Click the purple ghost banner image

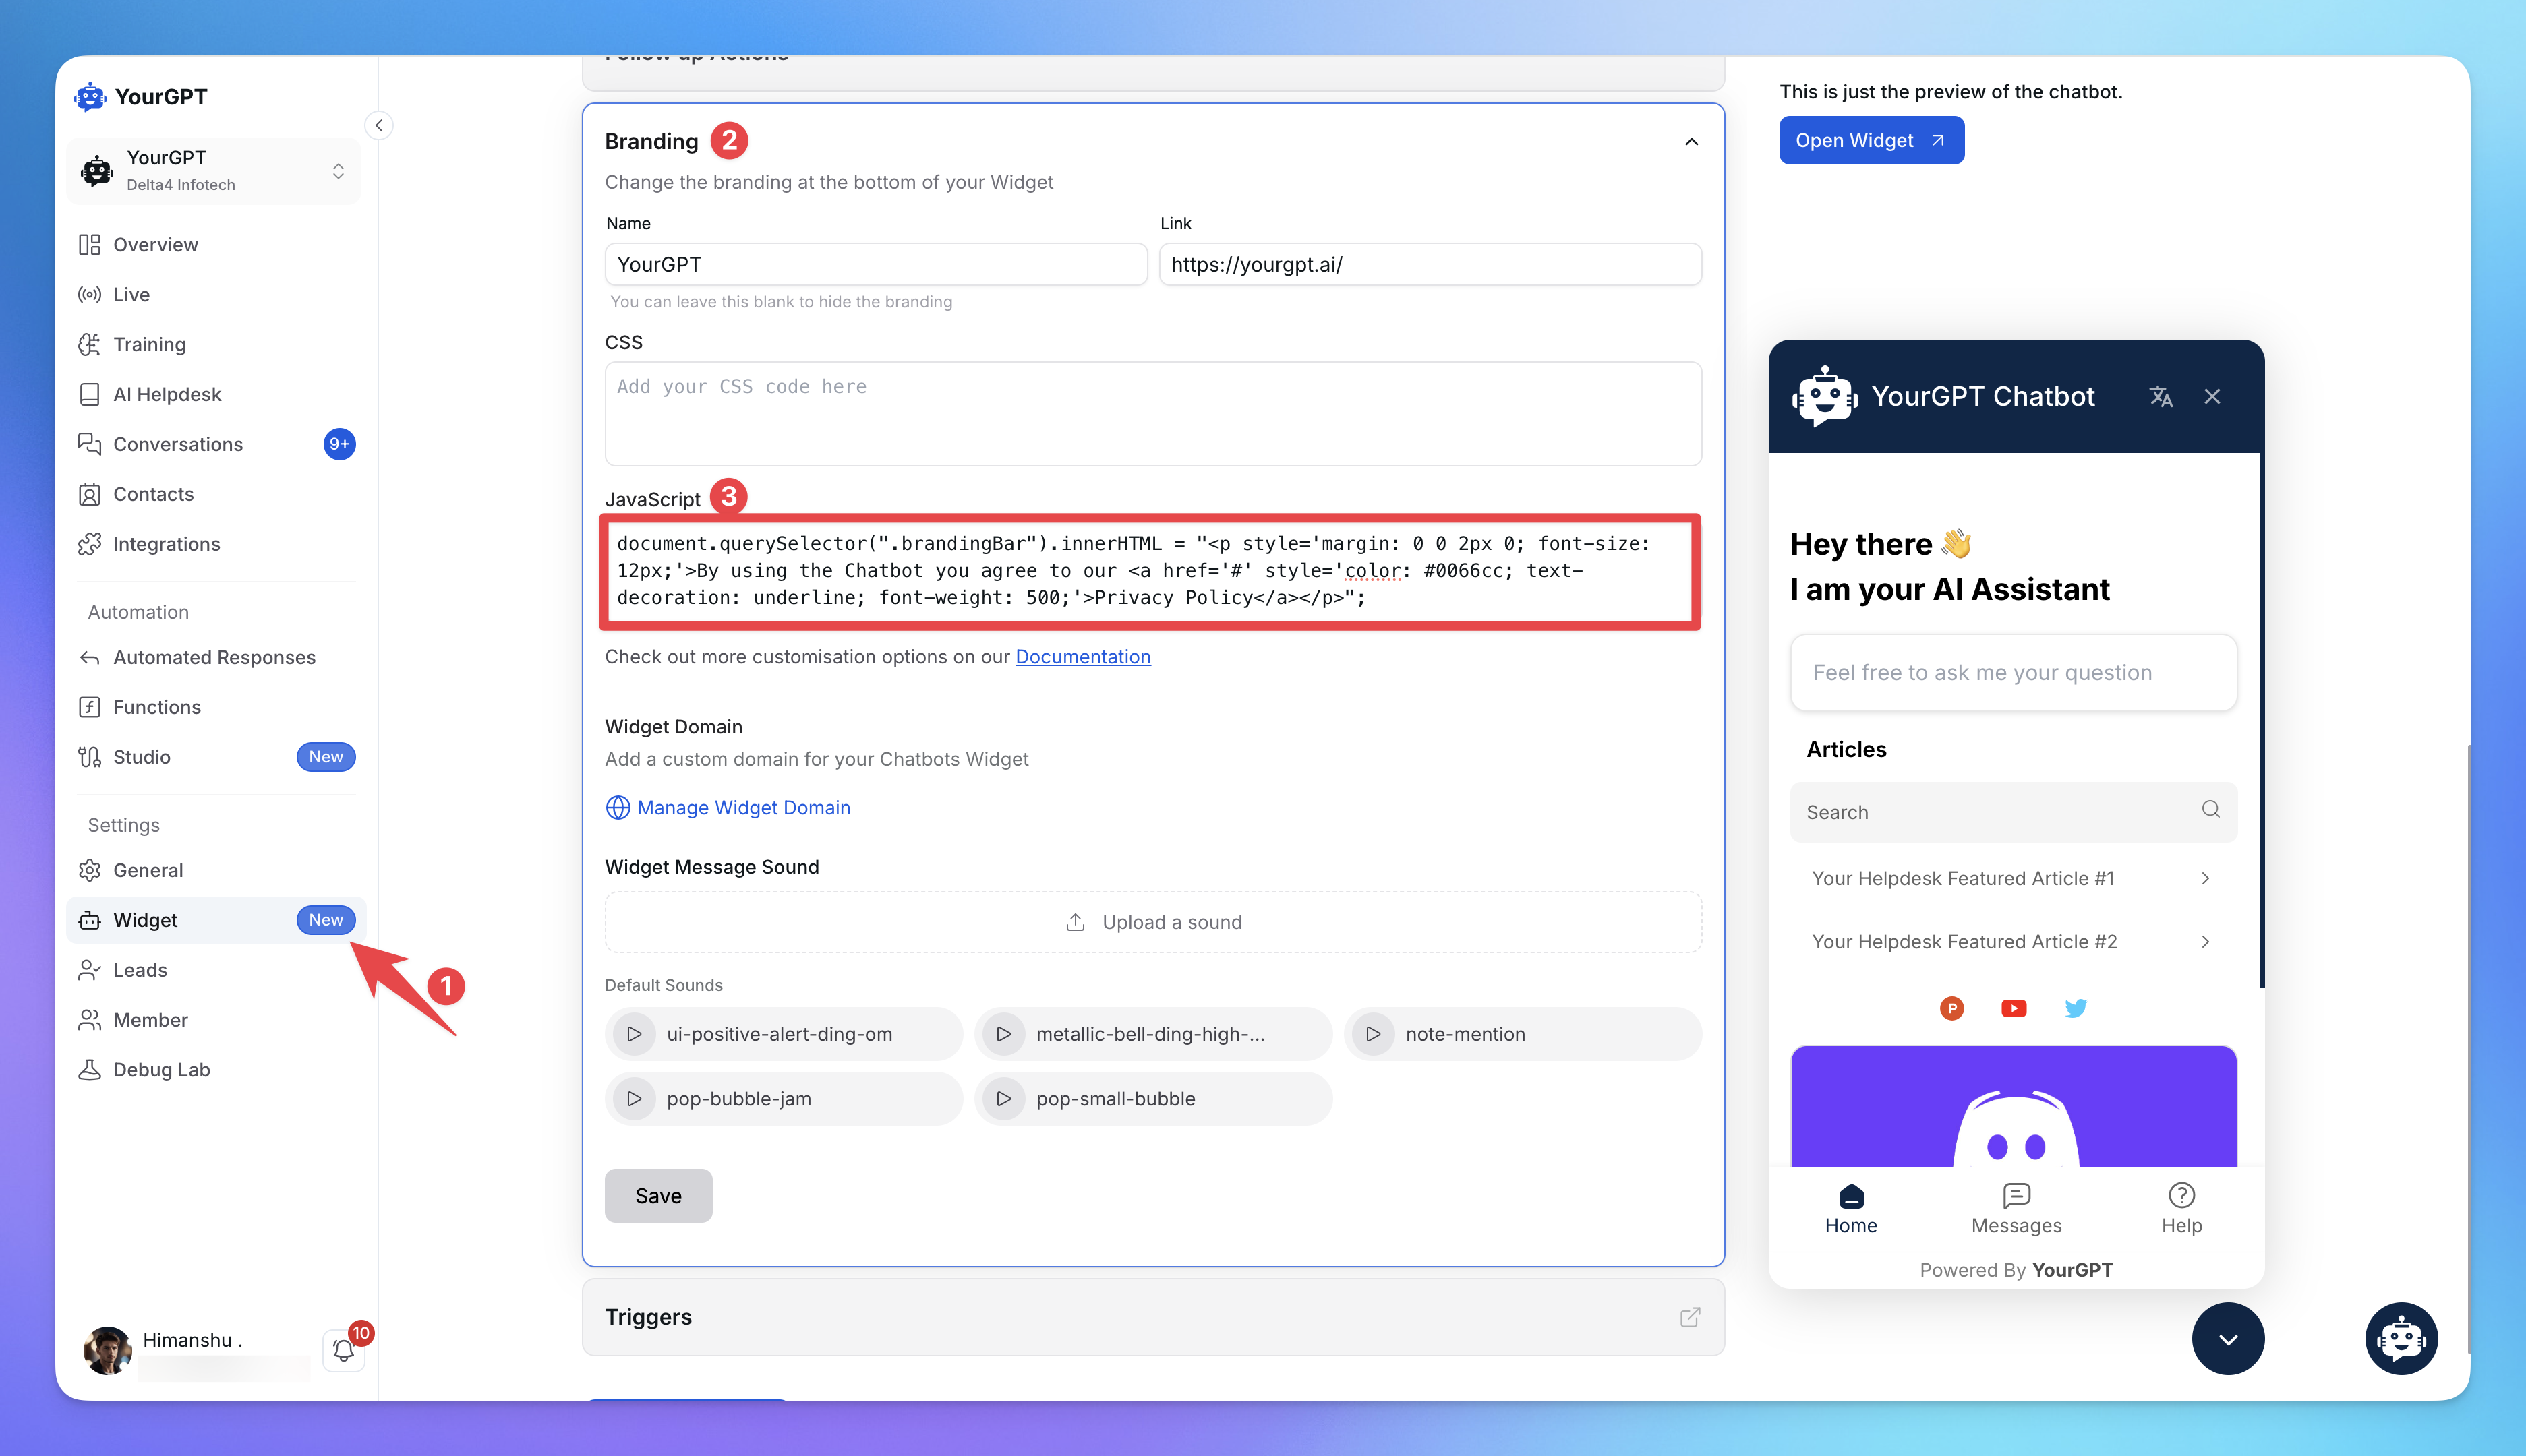click(x=2013, y=1106)
